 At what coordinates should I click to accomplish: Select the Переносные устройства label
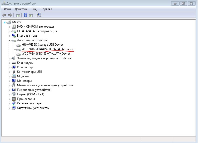tap(34, 90)
